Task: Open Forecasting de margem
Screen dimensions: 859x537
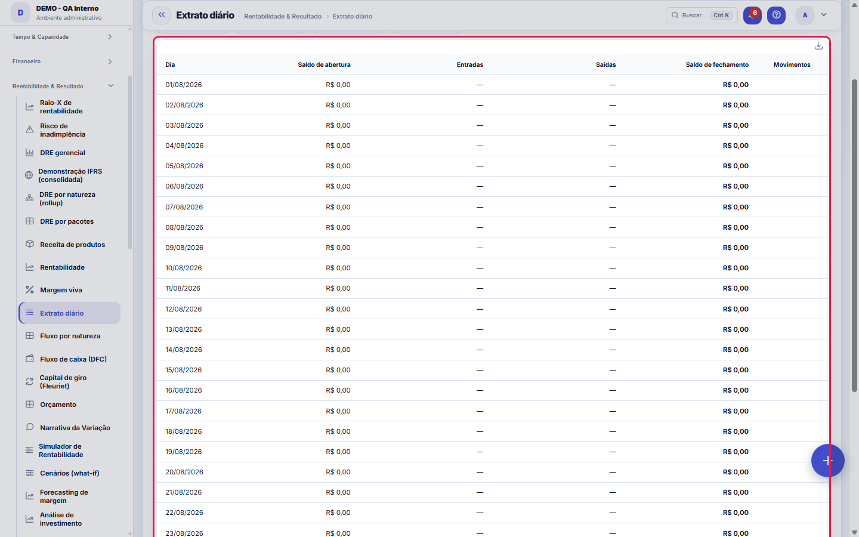Action: (x=70, y=496)
